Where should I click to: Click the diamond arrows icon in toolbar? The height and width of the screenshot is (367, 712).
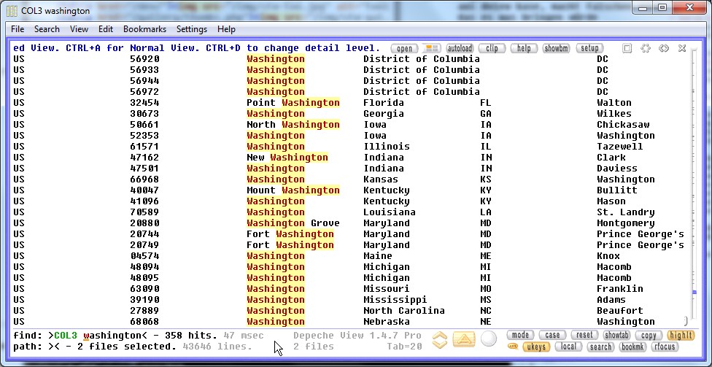coord(664,48)
